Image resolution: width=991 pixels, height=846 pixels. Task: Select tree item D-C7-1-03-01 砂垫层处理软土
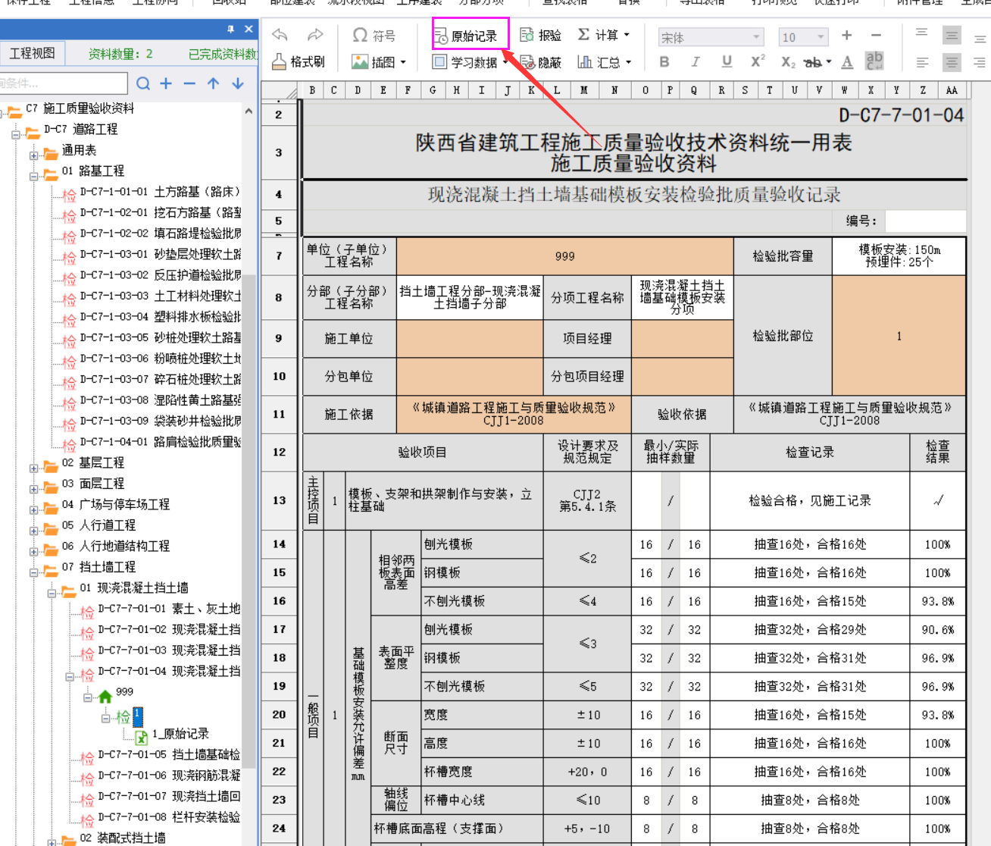coord(160,254)
